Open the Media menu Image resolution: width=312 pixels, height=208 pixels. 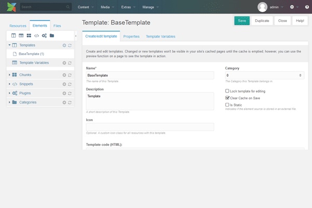(x=107, y=7)
